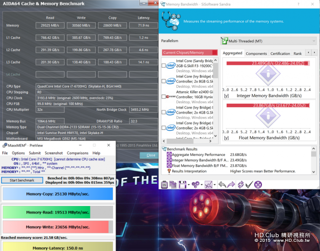The image size is (320, 251).
Task: Click the Memory-Read progress bar in MaxxMEM
Action: click(58, 212)
